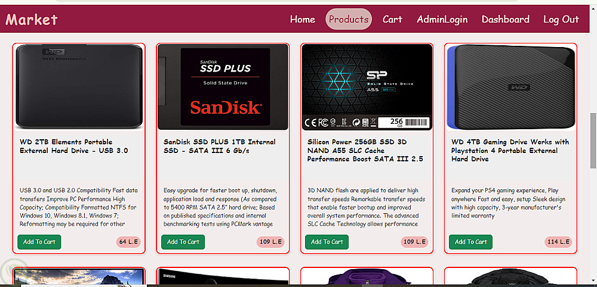The height and width of the screenshot is (287, 597).
Task: Go to AdminLogin page
Action: [442, 20]
